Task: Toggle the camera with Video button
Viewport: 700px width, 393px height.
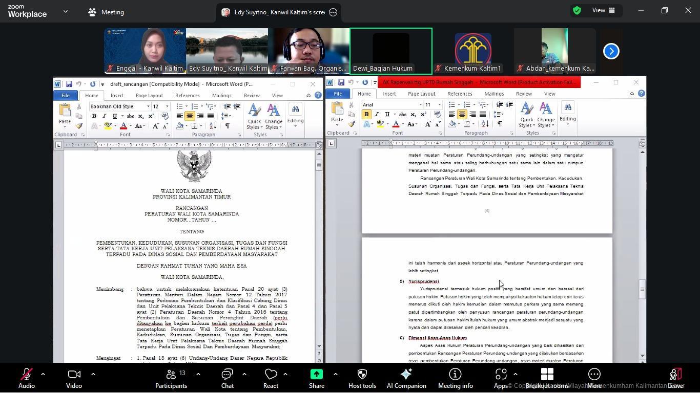Action: tap(74, 378)
